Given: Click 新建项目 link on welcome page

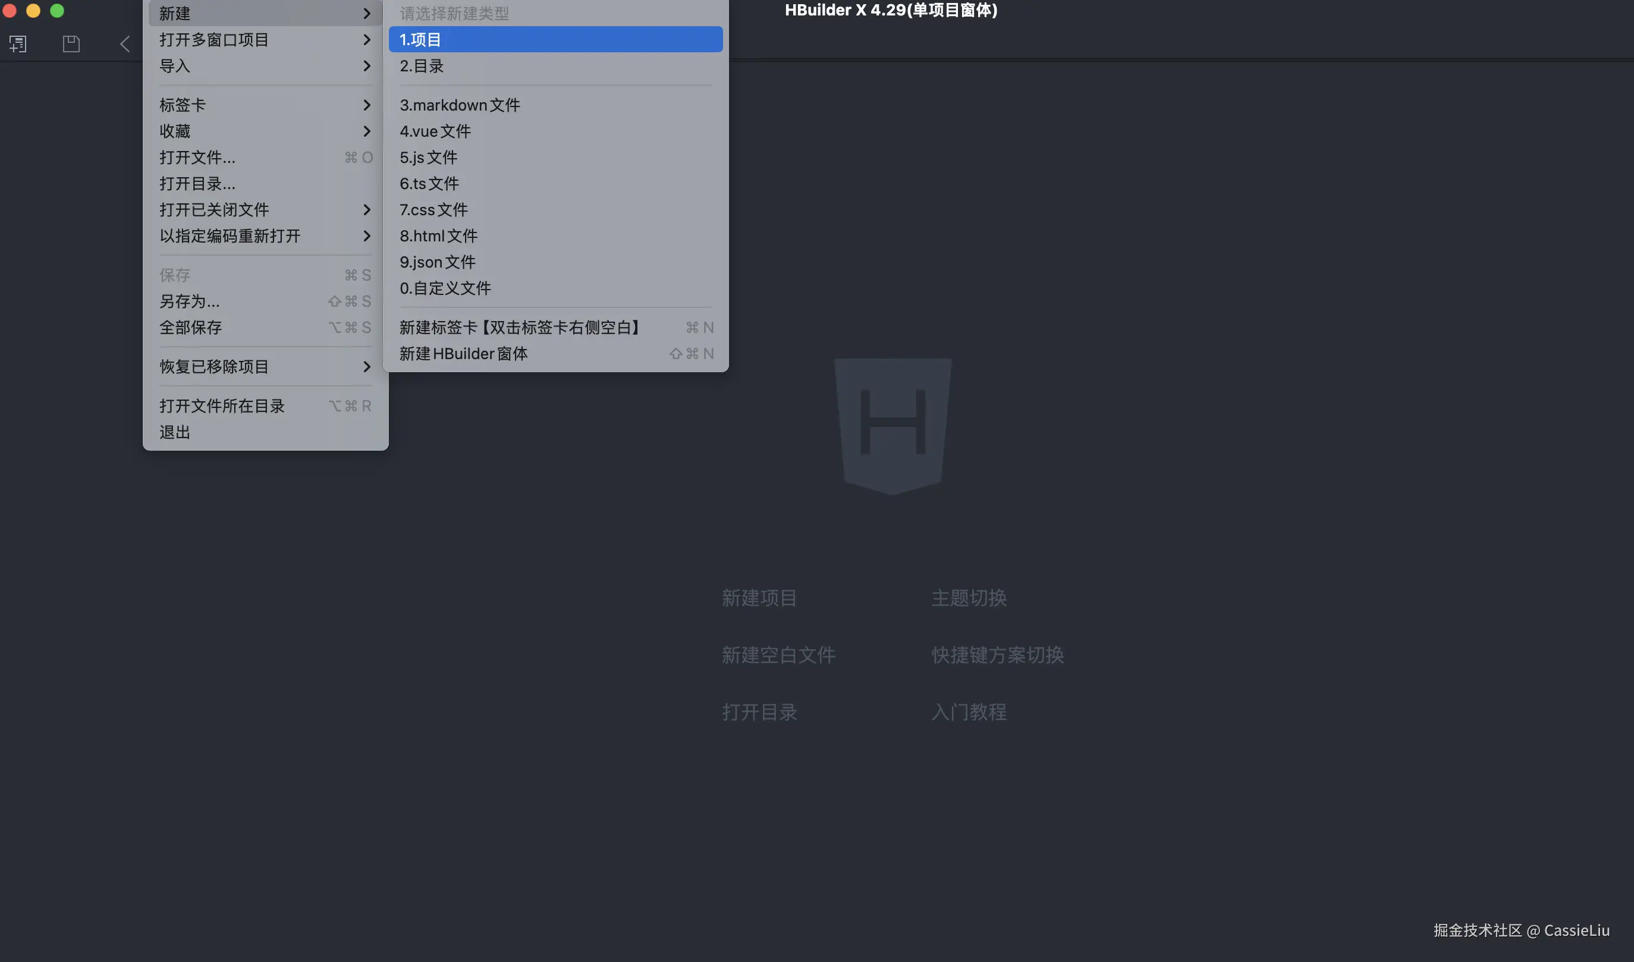Looking at the screenshot, I should click(759, 598).
